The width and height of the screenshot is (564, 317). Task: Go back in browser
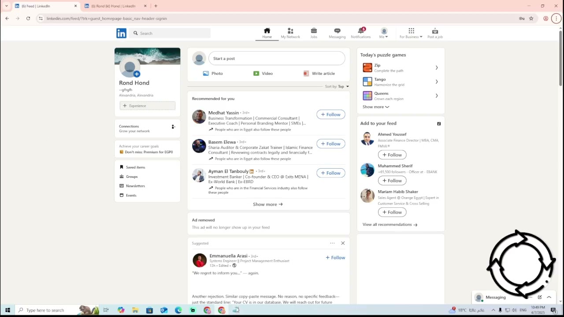point(7,18)
